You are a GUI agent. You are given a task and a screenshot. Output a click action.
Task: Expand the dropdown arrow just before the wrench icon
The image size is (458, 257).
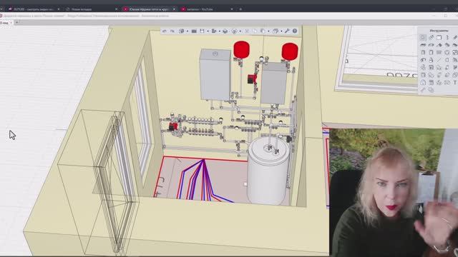tap(281, 31)
